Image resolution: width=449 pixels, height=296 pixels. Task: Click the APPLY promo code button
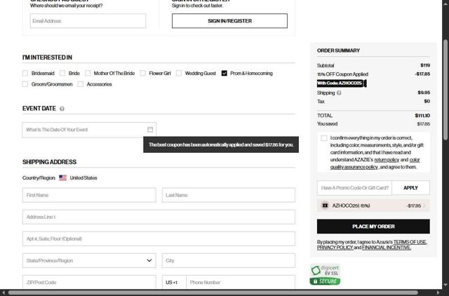410,188
